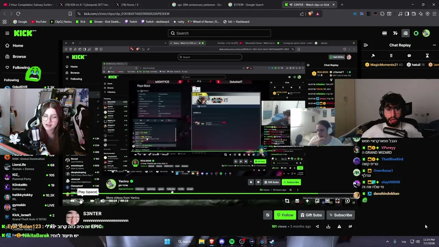Toggle theater mode on the video player
Image resolution: width=439 pixels, height=247 pixels.
[327, 201]
